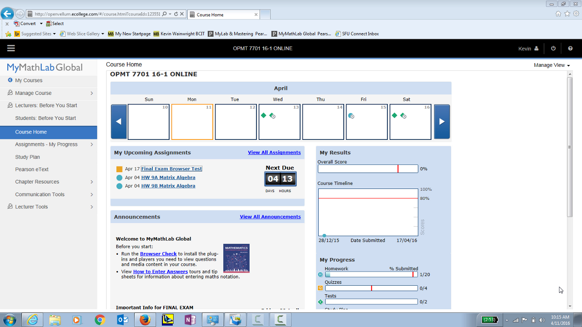Screen dimensions: 582x327
Task: Select Study Plan in the sidebar
Action: (28, 157)
